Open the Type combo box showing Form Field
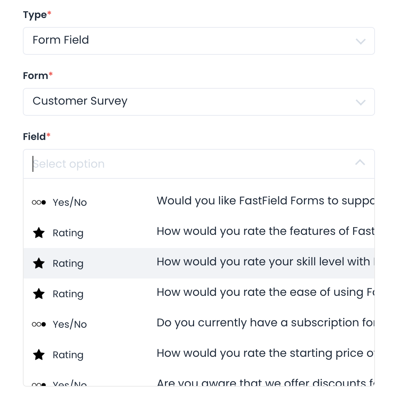393x406 pixels. click(x=187, y=41)
